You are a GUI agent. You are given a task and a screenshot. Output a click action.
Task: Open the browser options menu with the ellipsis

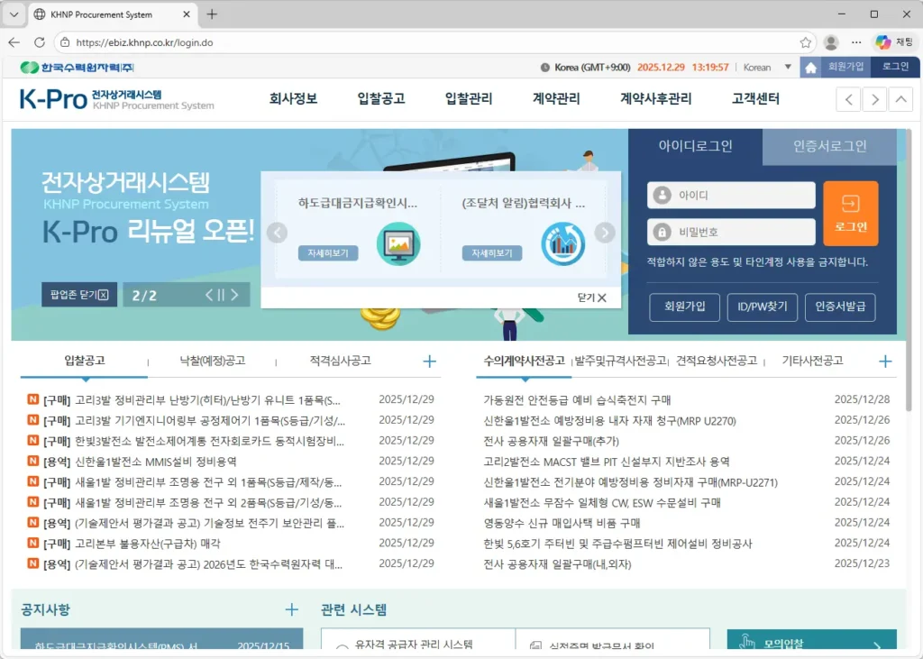pyautogui.click(x=855, y=41)
